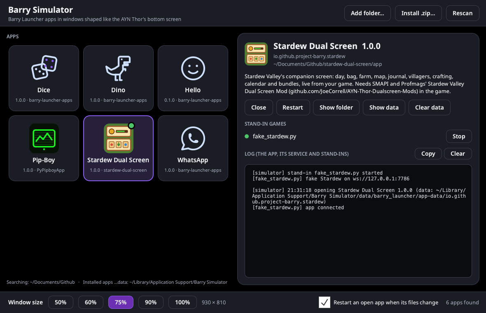Click log line '[fake_stardew.py] app connected'
The height and width of the screenshot is (313, 486).
pos(298,208)
